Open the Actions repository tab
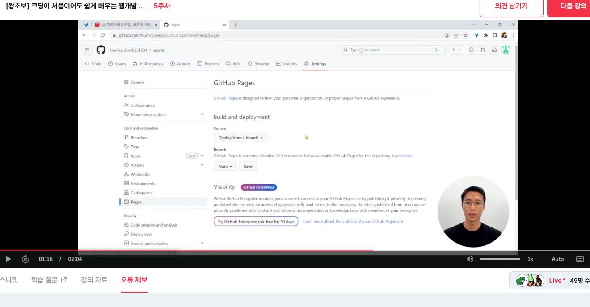 click(x=180, y=64)
